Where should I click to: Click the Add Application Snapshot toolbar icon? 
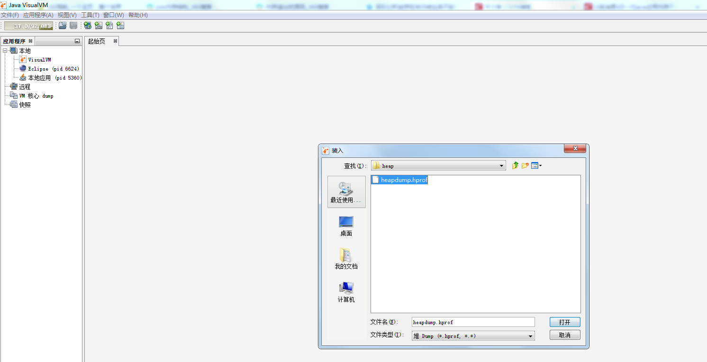tap(120, 26)
